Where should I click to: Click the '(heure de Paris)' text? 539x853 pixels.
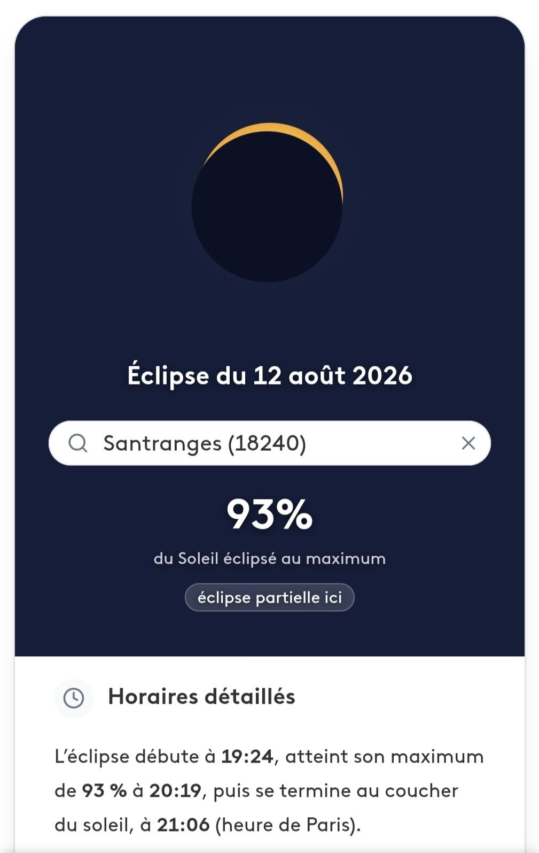click(286, 825)
